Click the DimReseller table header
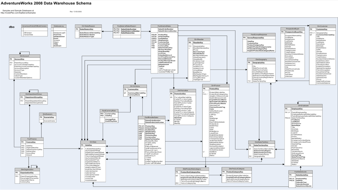338x190 pixels. (x=199, y=39)
